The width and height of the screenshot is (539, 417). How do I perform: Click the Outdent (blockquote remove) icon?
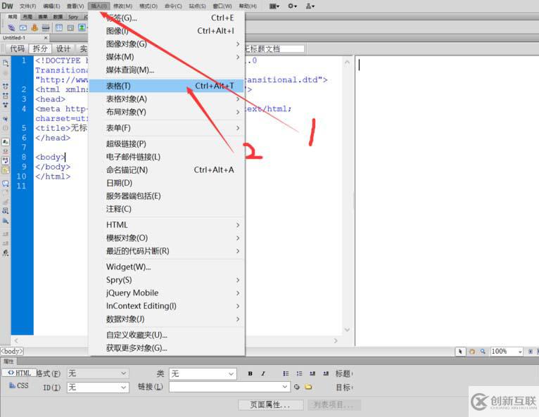click(x=312, y=373)
